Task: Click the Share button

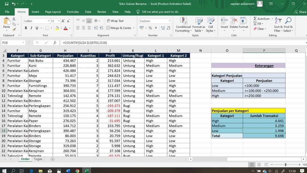Action: pyautogui.click(x=300, y=12)
